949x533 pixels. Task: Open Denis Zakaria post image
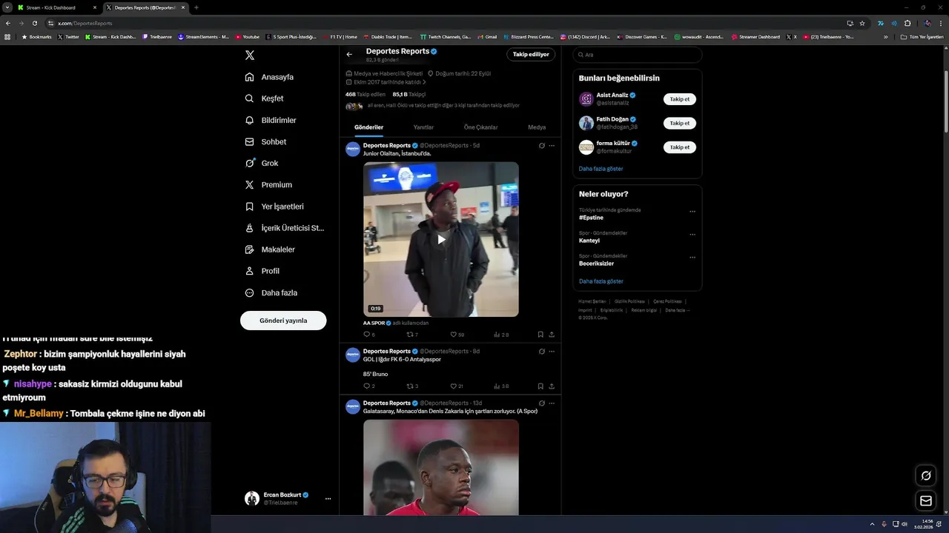click(x=441, y=466)
